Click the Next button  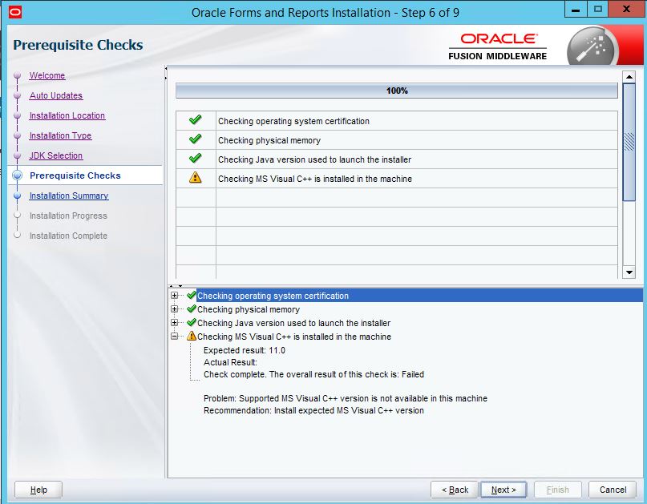coord(503,489)
